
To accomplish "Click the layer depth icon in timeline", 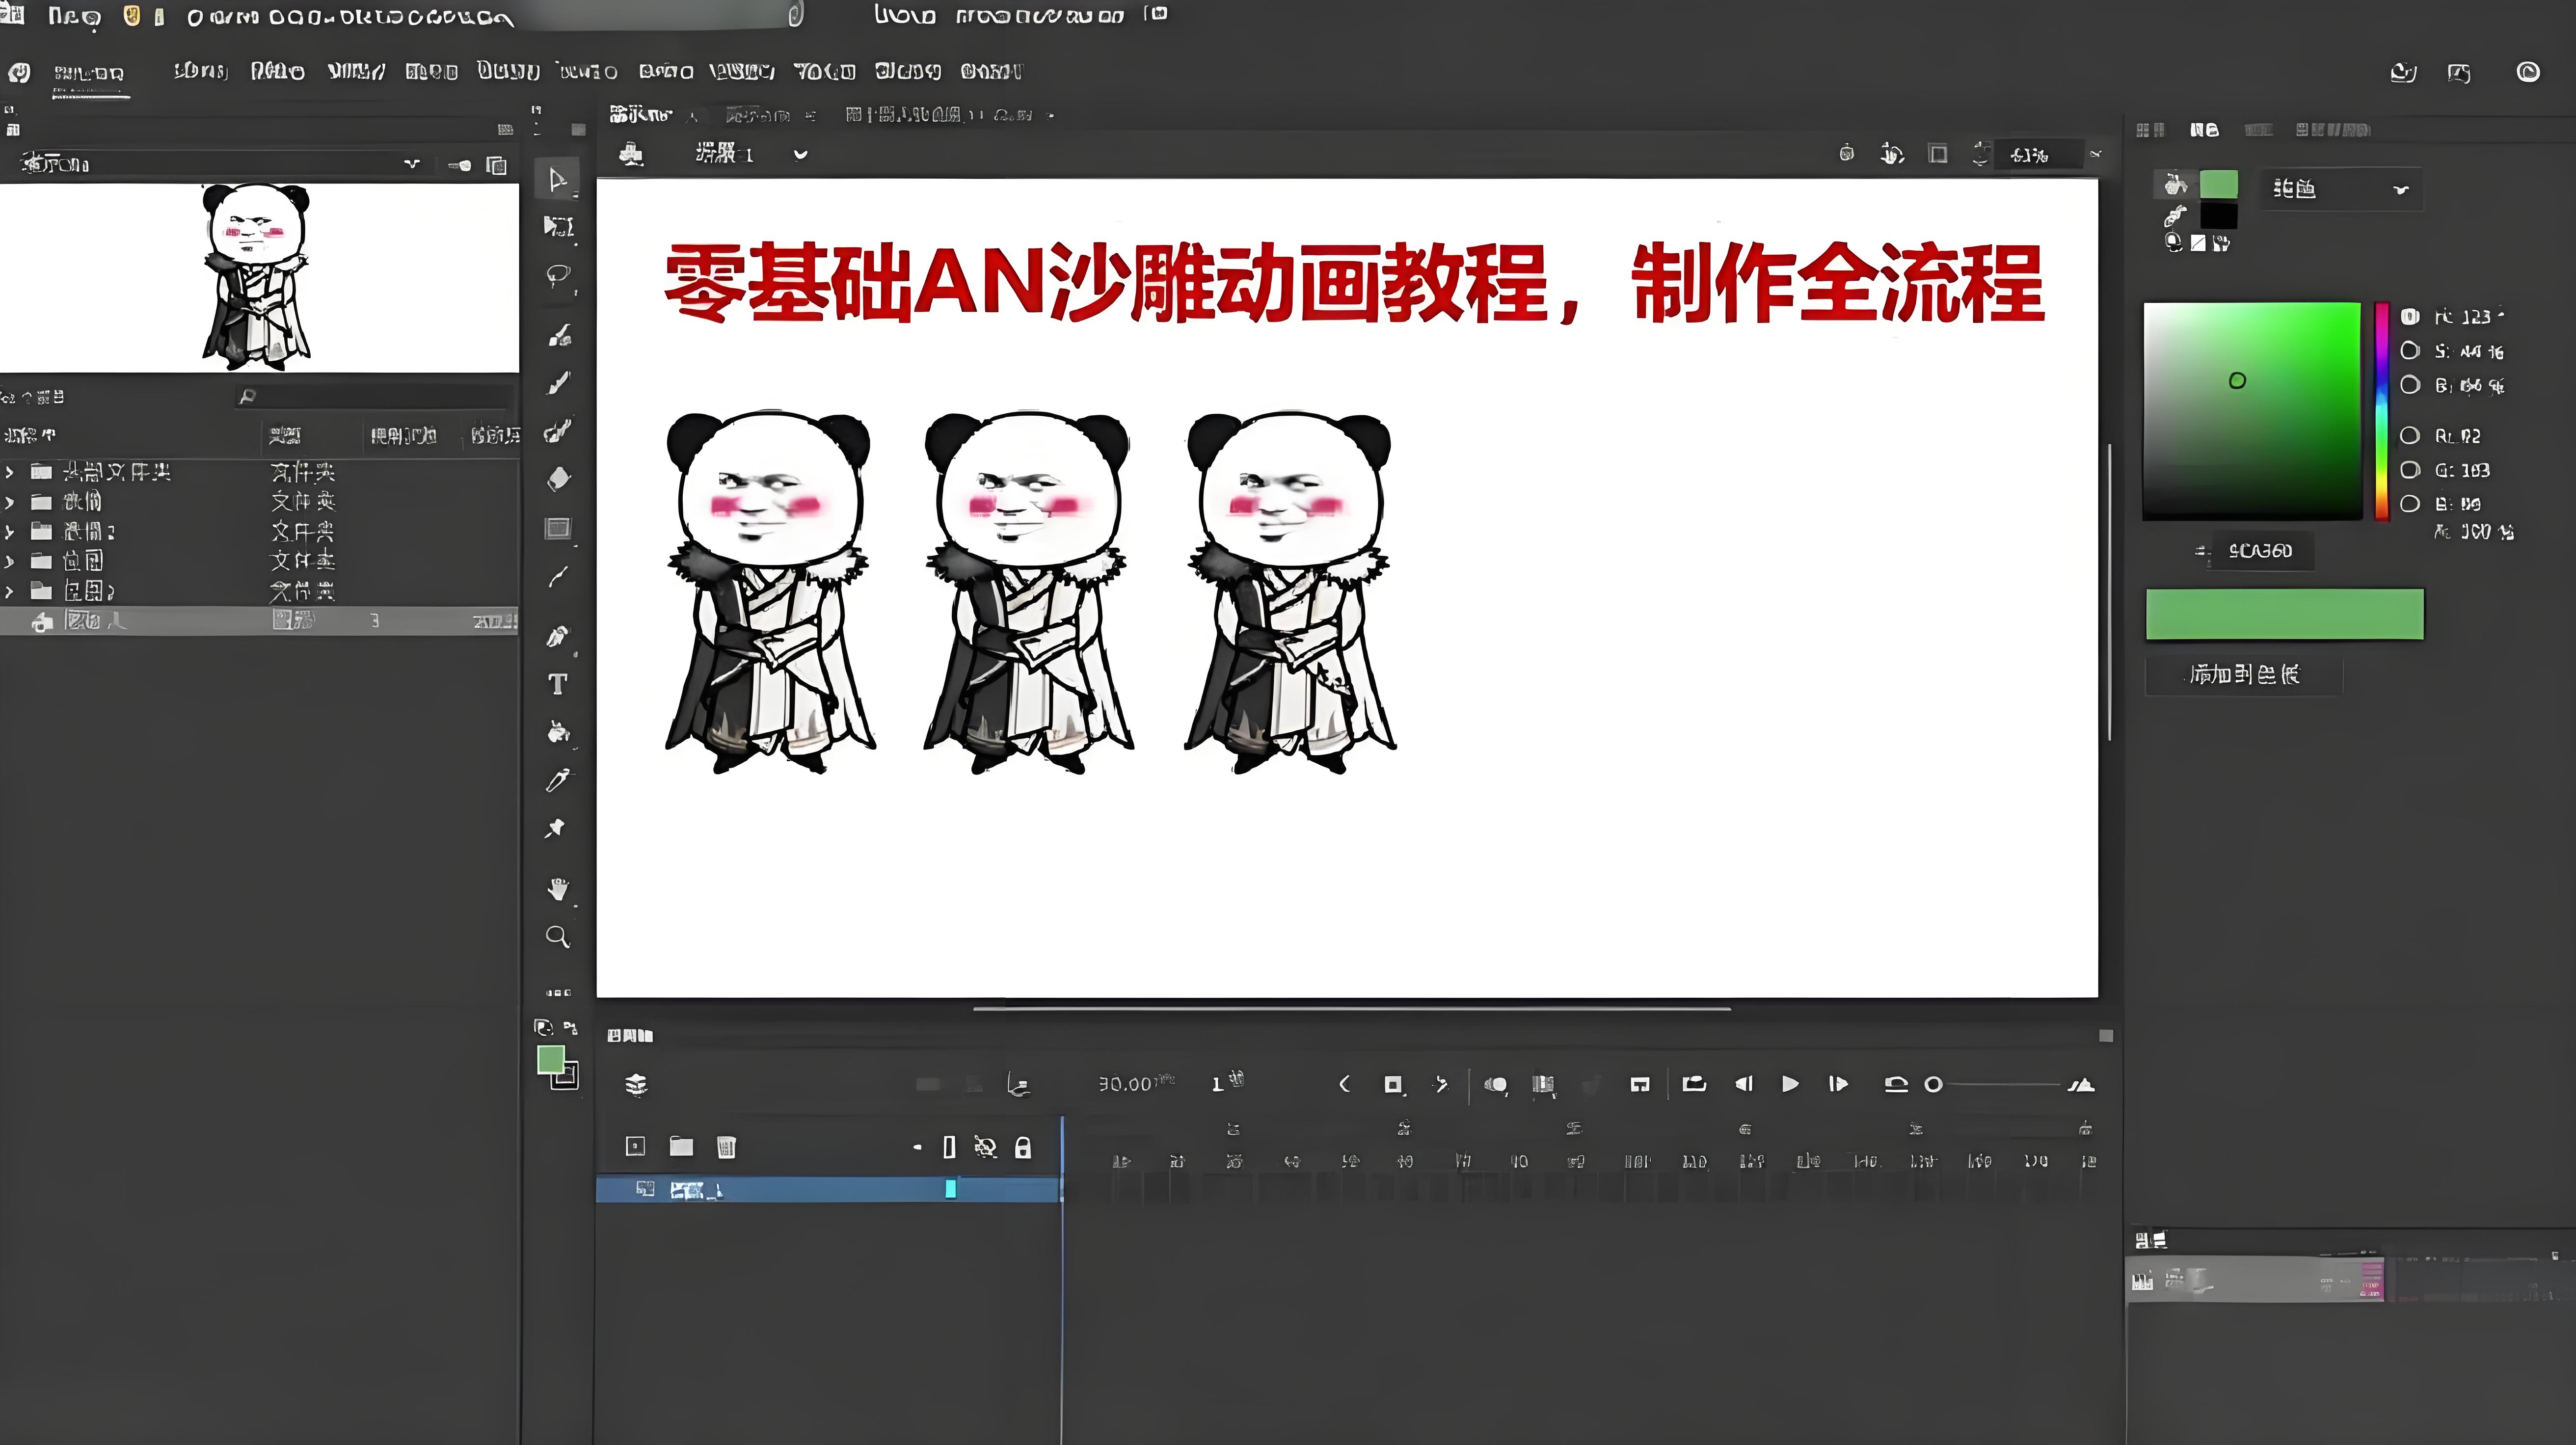I will pos(1018,1084).
